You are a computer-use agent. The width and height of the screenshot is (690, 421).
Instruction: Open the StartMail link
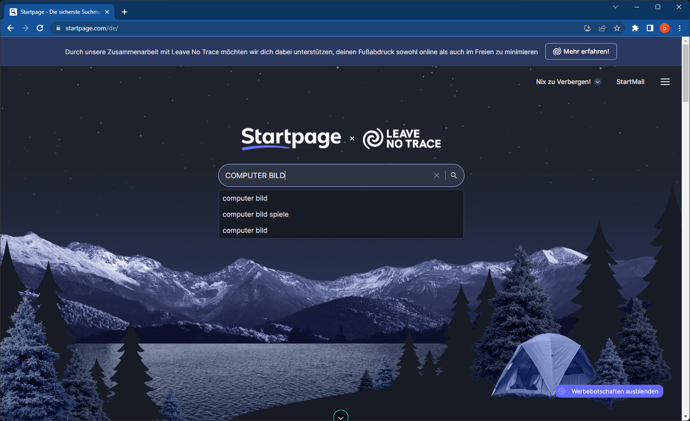coord(630,81)
